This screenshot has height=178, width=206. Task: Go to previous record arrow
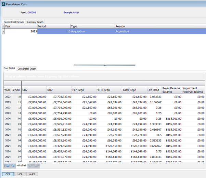click(x=13, y=166)
